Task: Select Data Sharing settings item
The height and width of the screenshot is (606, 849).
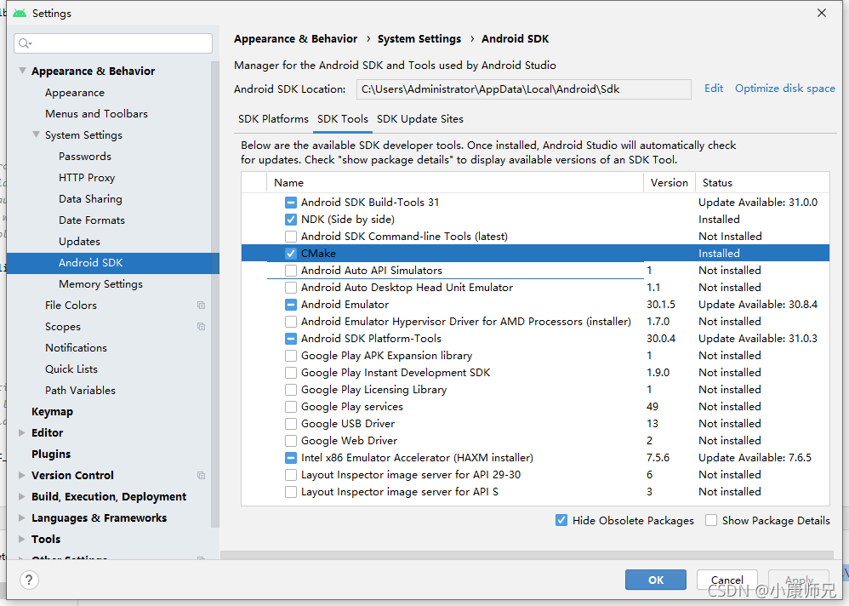Action: 90,199
